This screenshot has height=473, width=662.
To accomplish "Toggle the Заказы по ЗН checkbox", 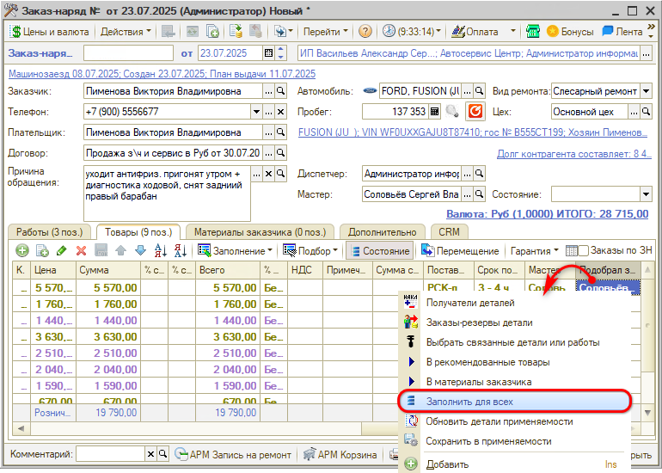I will coord(583,251).
